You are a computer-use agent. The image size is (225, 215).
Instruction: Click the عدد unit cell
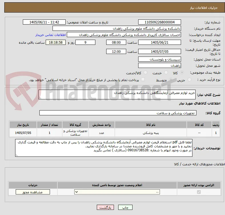102,133
